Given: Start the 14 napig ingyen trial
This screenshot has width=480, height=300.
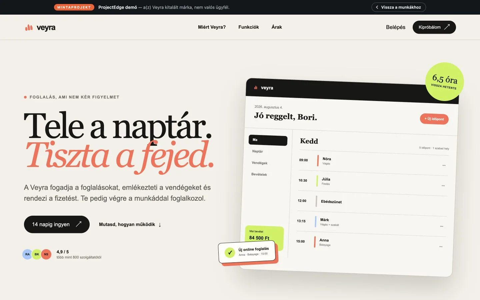Looking at the screenshot, I should pos(57,224).
